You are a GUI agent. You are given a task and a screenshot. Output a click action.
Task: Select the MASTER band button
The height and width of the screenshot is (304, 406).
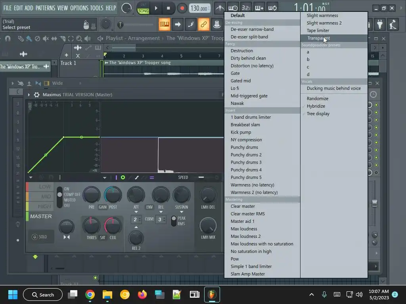(40, 217)
